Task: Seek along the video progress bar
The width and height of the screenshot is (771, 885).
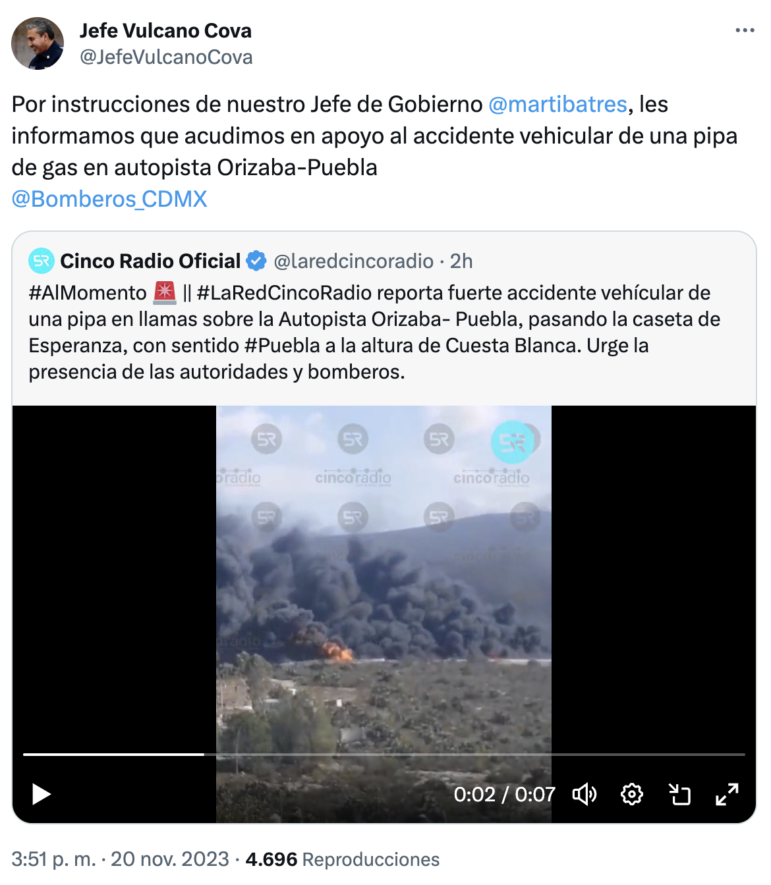Action: (384, 755)
